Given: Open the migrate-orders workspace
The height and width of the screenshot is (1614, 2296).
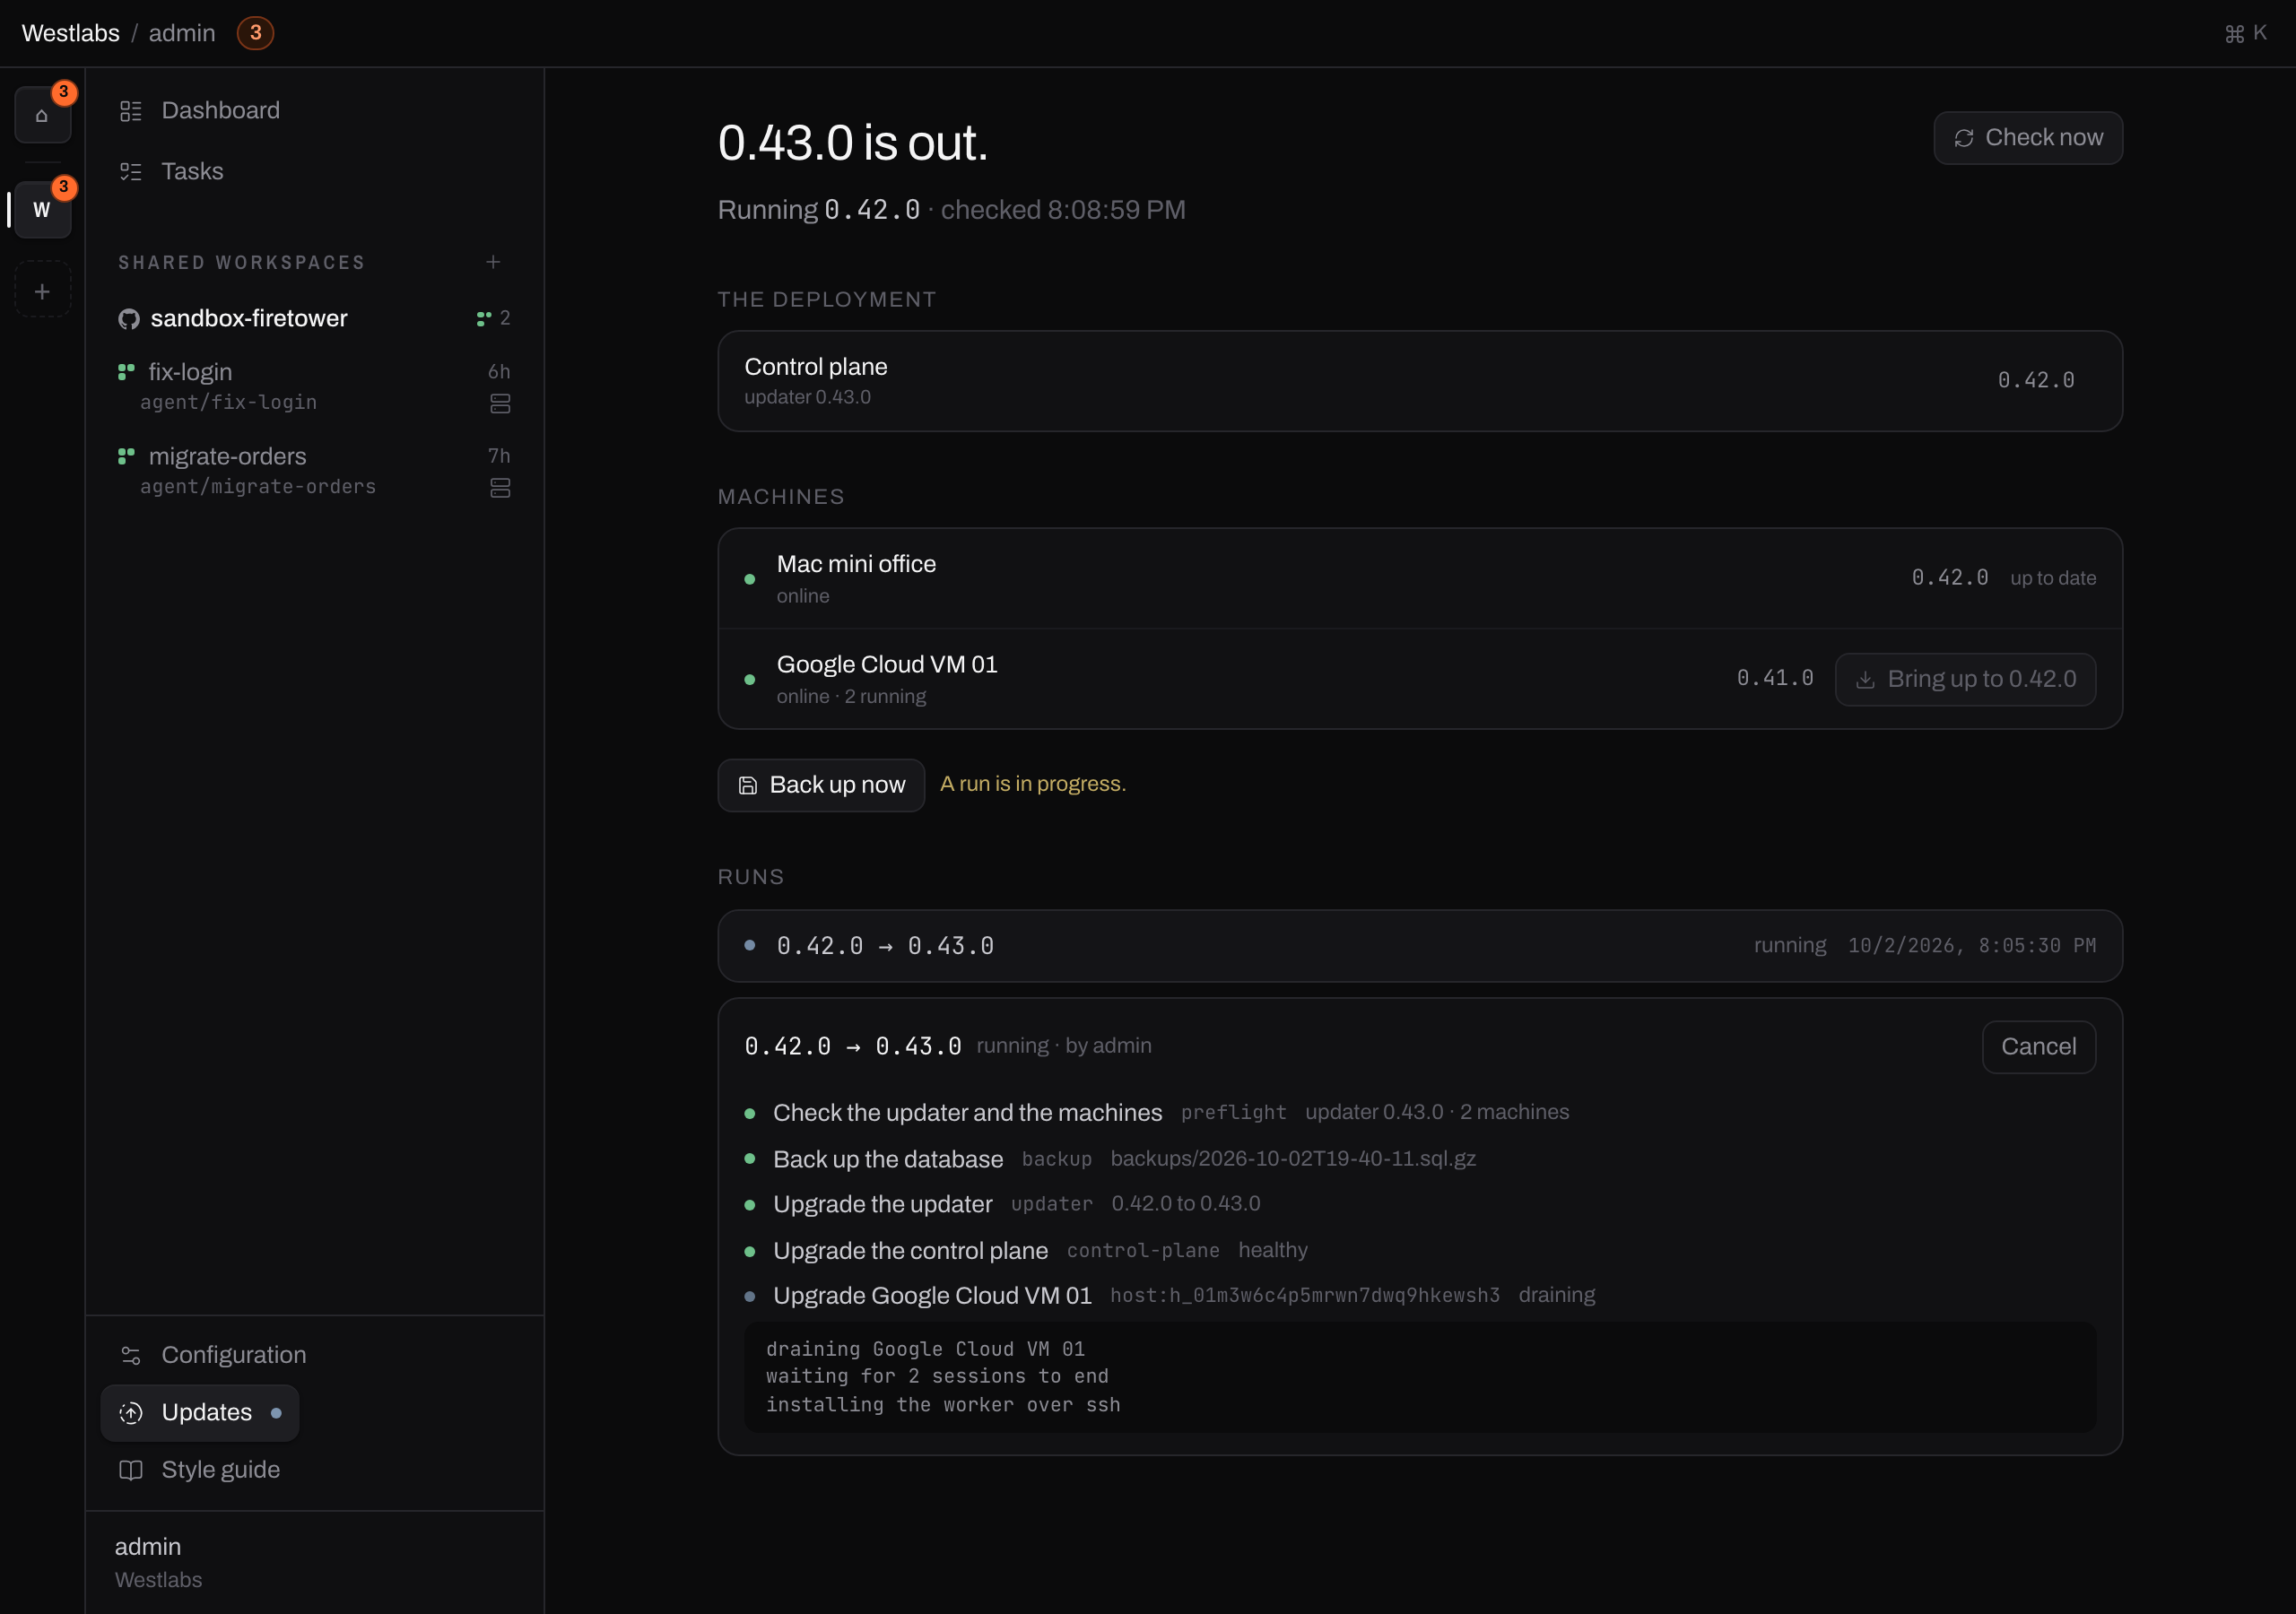Looking at the screenshot, I should [x=314, y=470].
